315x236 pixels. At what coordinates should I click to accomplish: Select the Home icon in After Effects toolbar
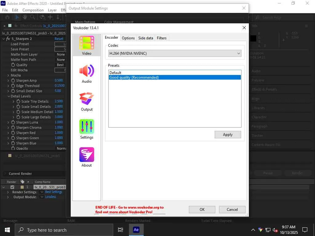tap(7, 17)
